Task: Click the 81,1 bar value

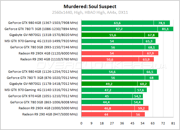Action: pos(165,29)
